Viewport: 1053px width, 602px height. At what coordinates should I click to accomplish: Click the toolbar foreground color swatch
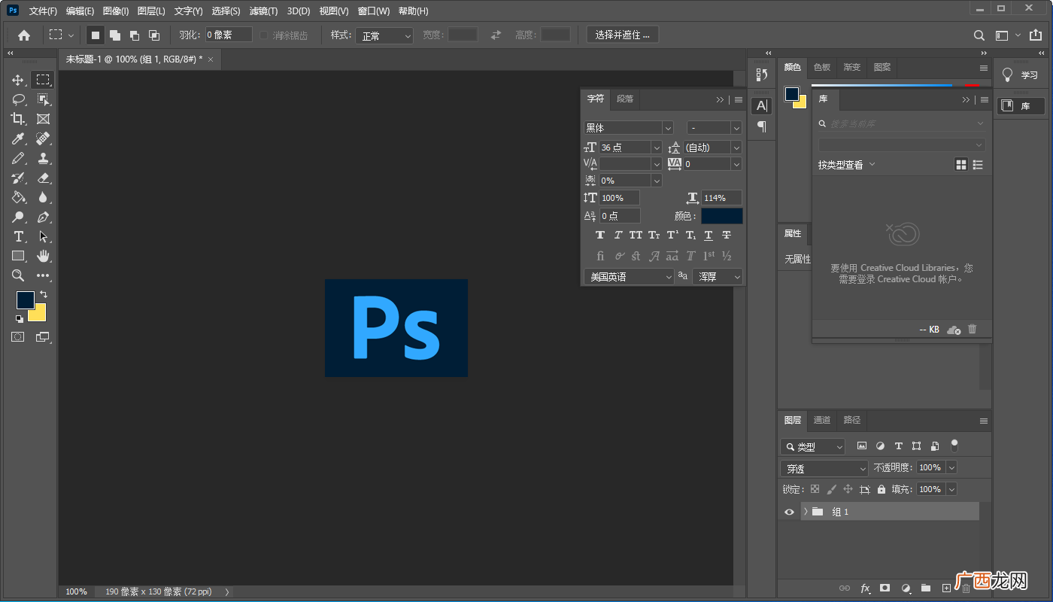click(x=25, y=299)
